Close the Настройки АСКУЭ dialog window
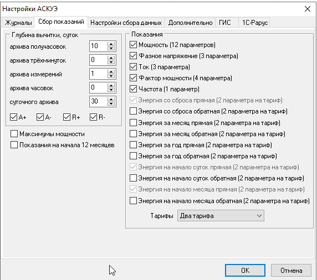Viewport: 317px width, 280px height. [308, 9]
